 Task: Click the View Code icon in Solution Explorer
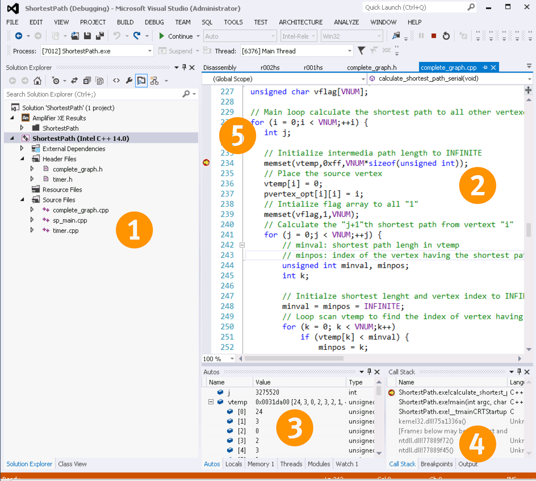116,81
